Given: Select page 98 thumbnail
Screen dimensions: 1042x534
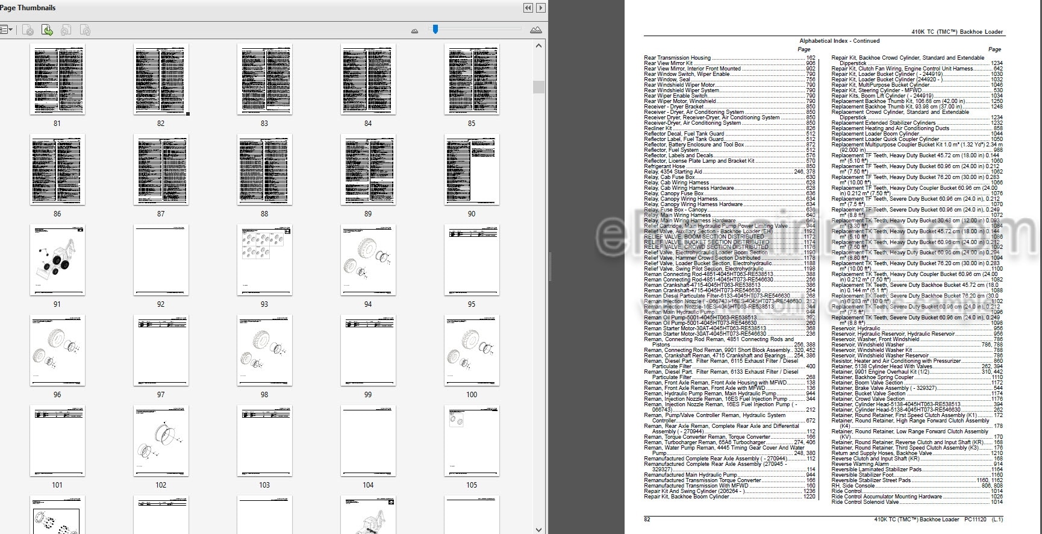Looking at the screenshot, I should (x=264, y=351).
